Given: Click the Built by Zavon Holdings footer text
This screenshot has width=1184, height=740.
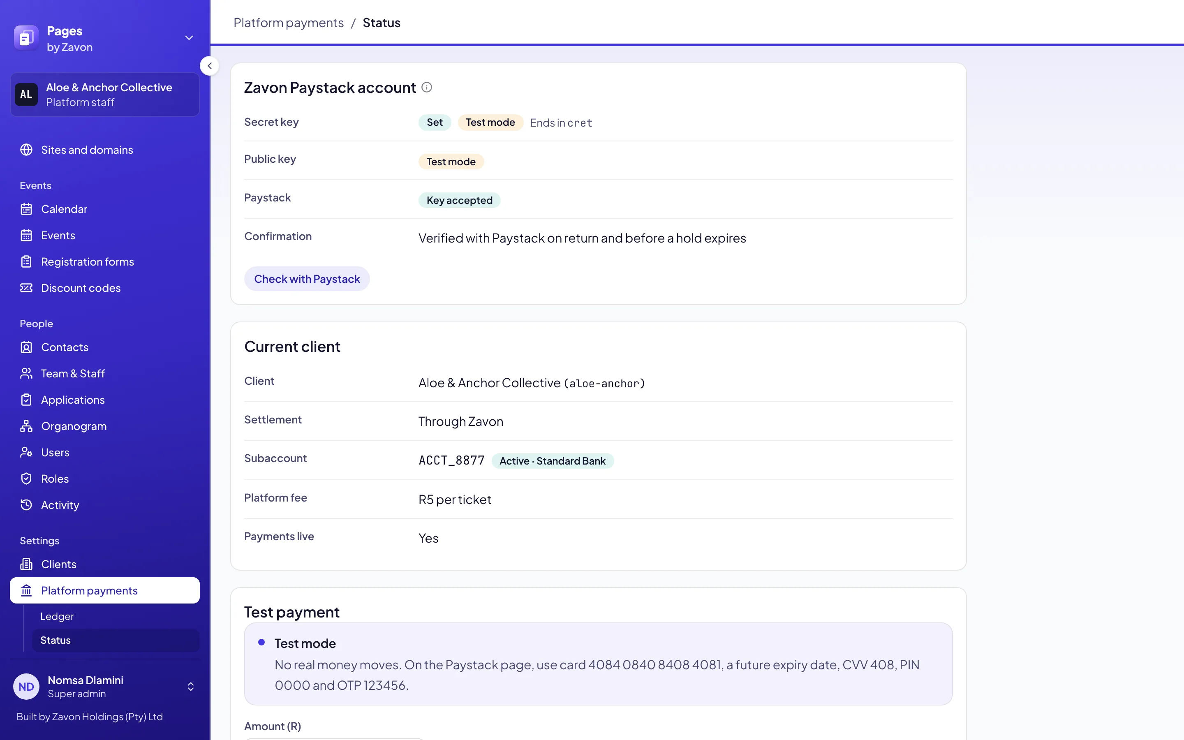Looking at the screenshot, I should (x=90, y=717).
